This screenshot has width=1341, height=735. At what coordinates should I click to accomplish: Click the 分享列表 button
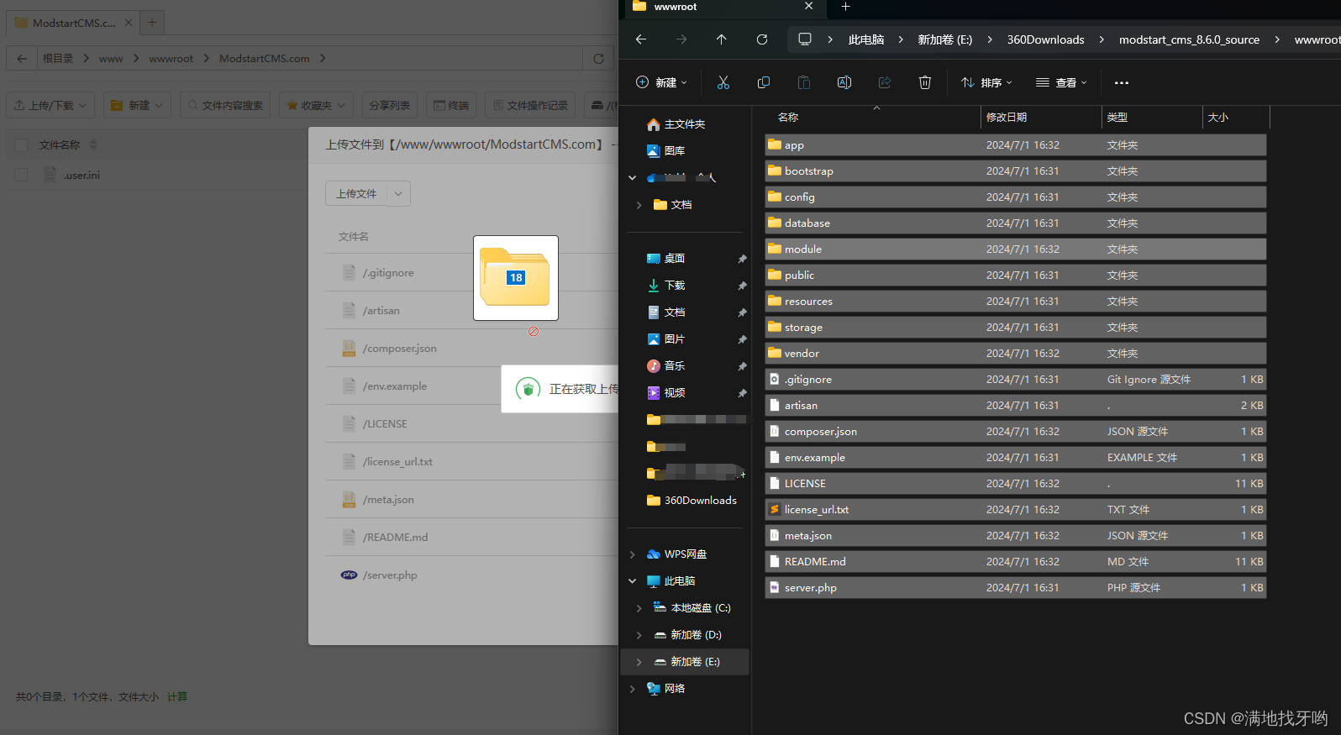click(x=390, y=106)
